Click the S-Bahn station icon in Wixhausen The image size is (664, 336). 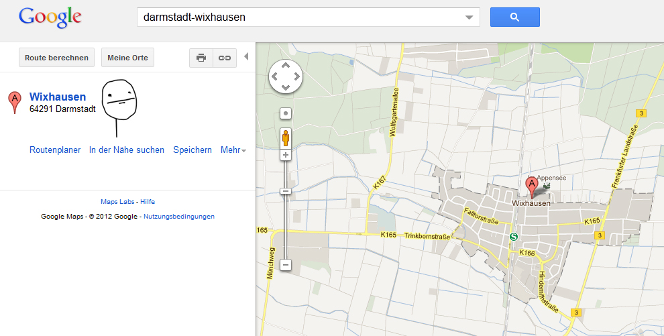[514, 237]
